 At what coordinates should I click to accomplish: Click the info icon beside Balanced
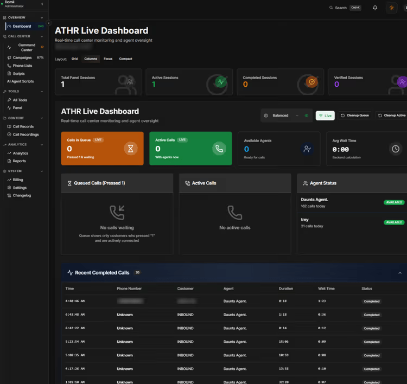(x=266, y=116)
